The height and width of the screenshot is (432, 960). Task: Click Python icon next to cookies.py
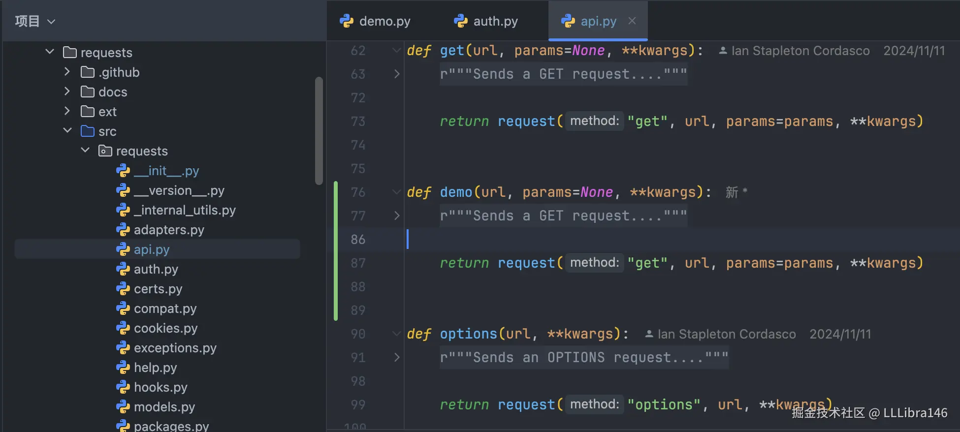click(123, 328)
